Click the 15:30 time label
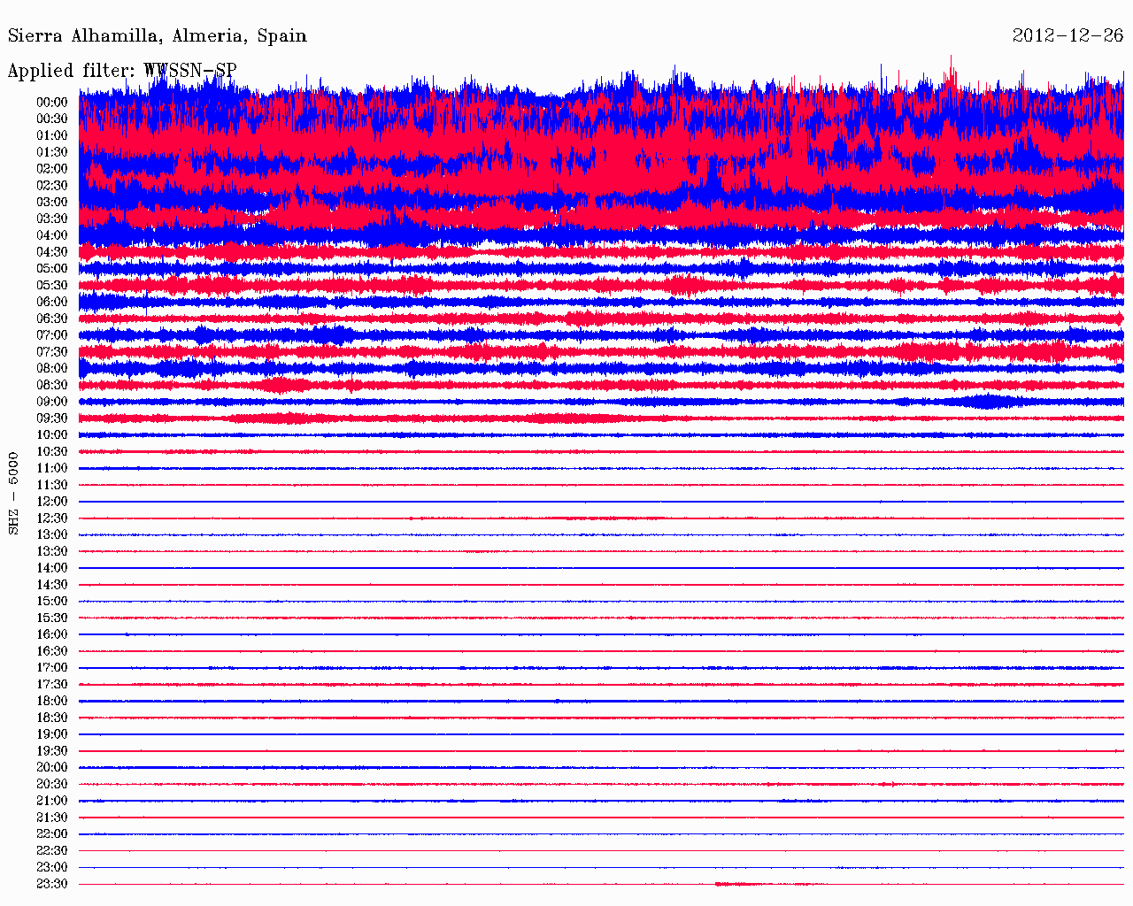1133x906 pixels. [x=52, y=618]
